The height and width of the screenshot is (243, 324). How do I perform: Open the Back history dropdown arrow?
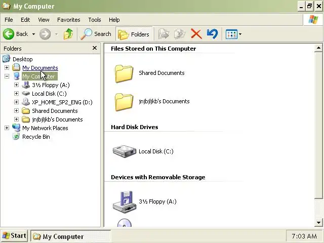pos(33,34)
